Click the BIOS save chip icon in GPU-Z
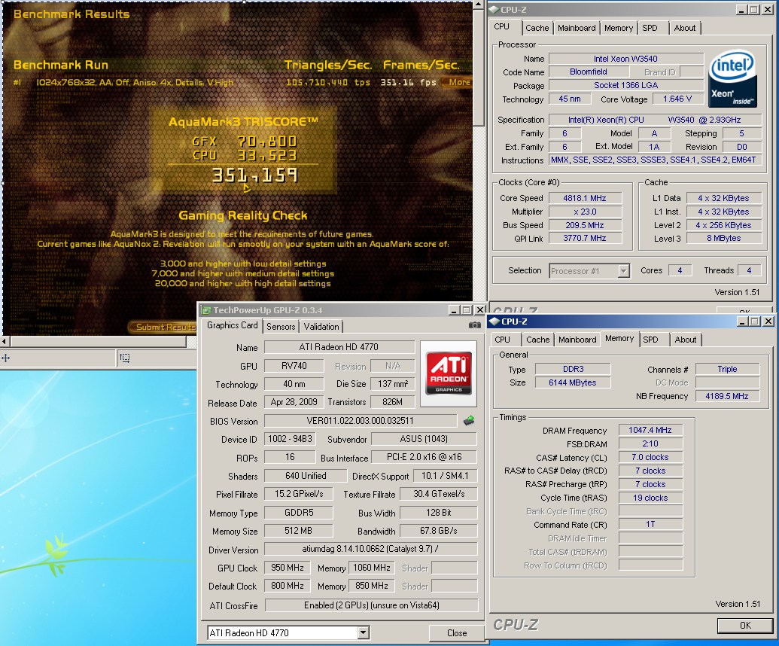779x646 pixels. coord(468,421)
